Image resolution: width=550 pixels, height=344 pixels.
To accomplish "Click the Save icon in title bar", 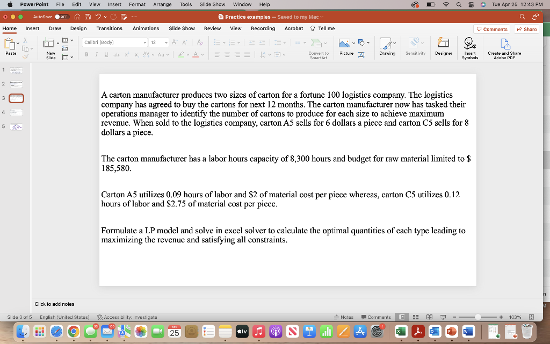I will 88,17.
